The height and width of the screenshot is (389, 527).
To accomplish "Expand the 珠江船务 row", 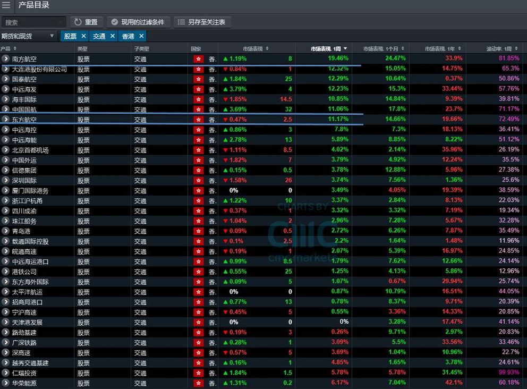I will point(5,221).
